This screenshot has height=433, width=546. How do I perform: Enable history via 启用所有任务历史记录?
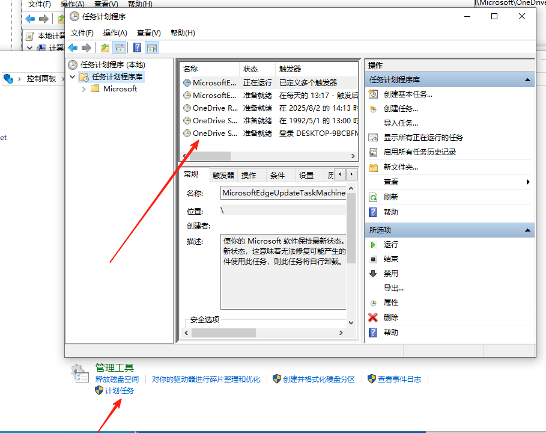[420, 152]
